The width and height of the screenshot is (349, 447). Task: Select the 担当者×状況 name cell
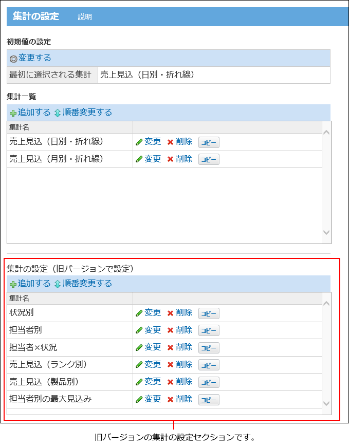point(70,347)
